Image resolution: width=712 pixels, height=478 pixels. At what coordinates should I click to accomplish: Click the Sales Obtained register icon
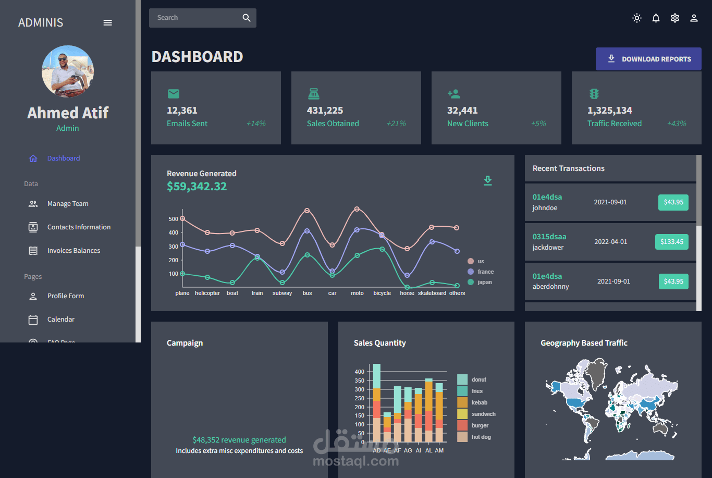click(313, 94)
